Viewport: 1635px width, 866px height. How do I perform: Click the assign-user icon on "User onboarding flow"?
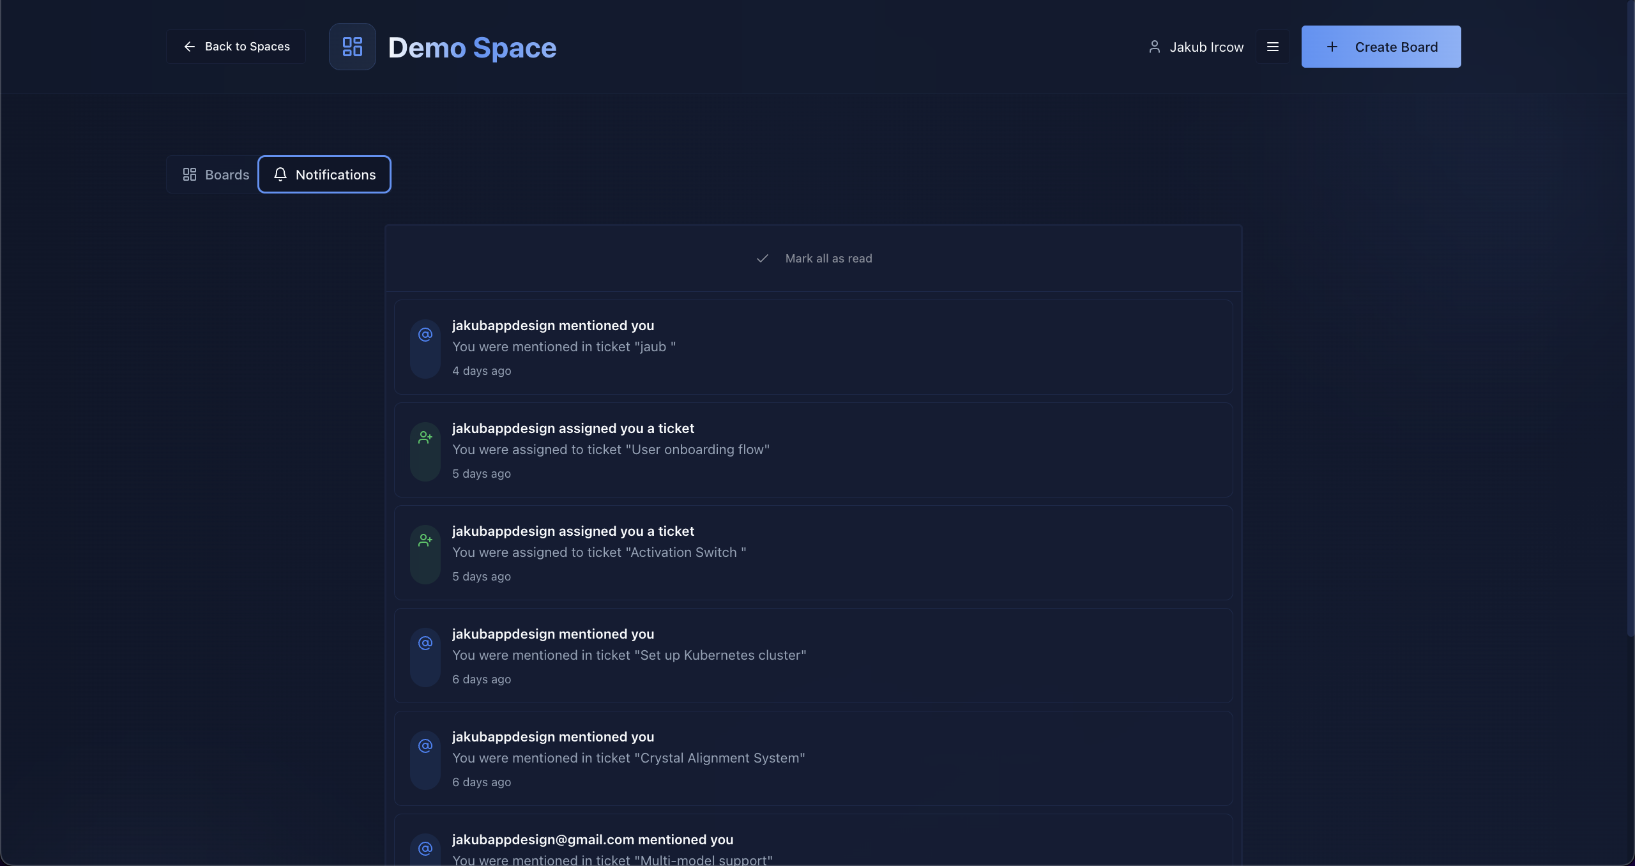(x=425, y=437)
